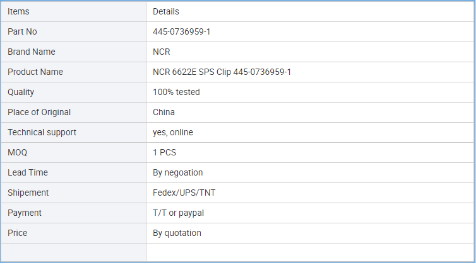Click the 100% tested quality value
The height and width of the screenshot is (263, 476).
pos(176,92)
